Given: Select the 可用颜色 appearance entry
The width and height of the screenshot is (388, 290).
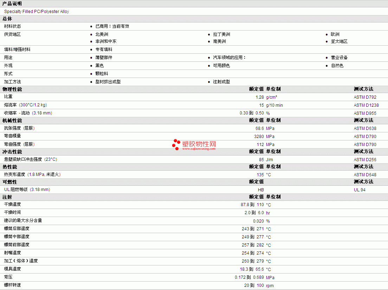Looking at the screenshot, I should [x=221, y=66].
